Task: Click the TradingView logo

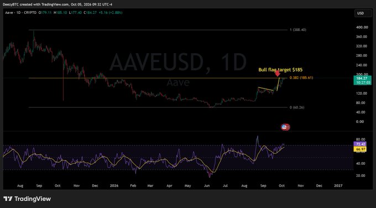Action: 27,199
